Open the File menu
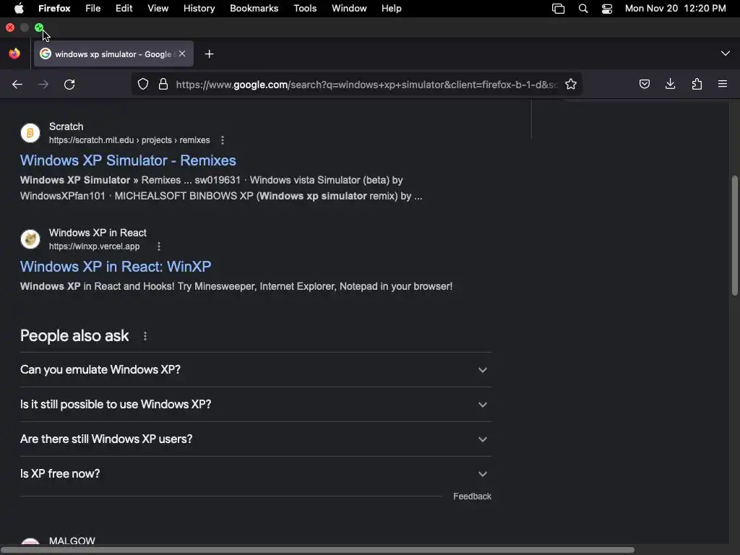The image size is (740, 555). point(93,9)
